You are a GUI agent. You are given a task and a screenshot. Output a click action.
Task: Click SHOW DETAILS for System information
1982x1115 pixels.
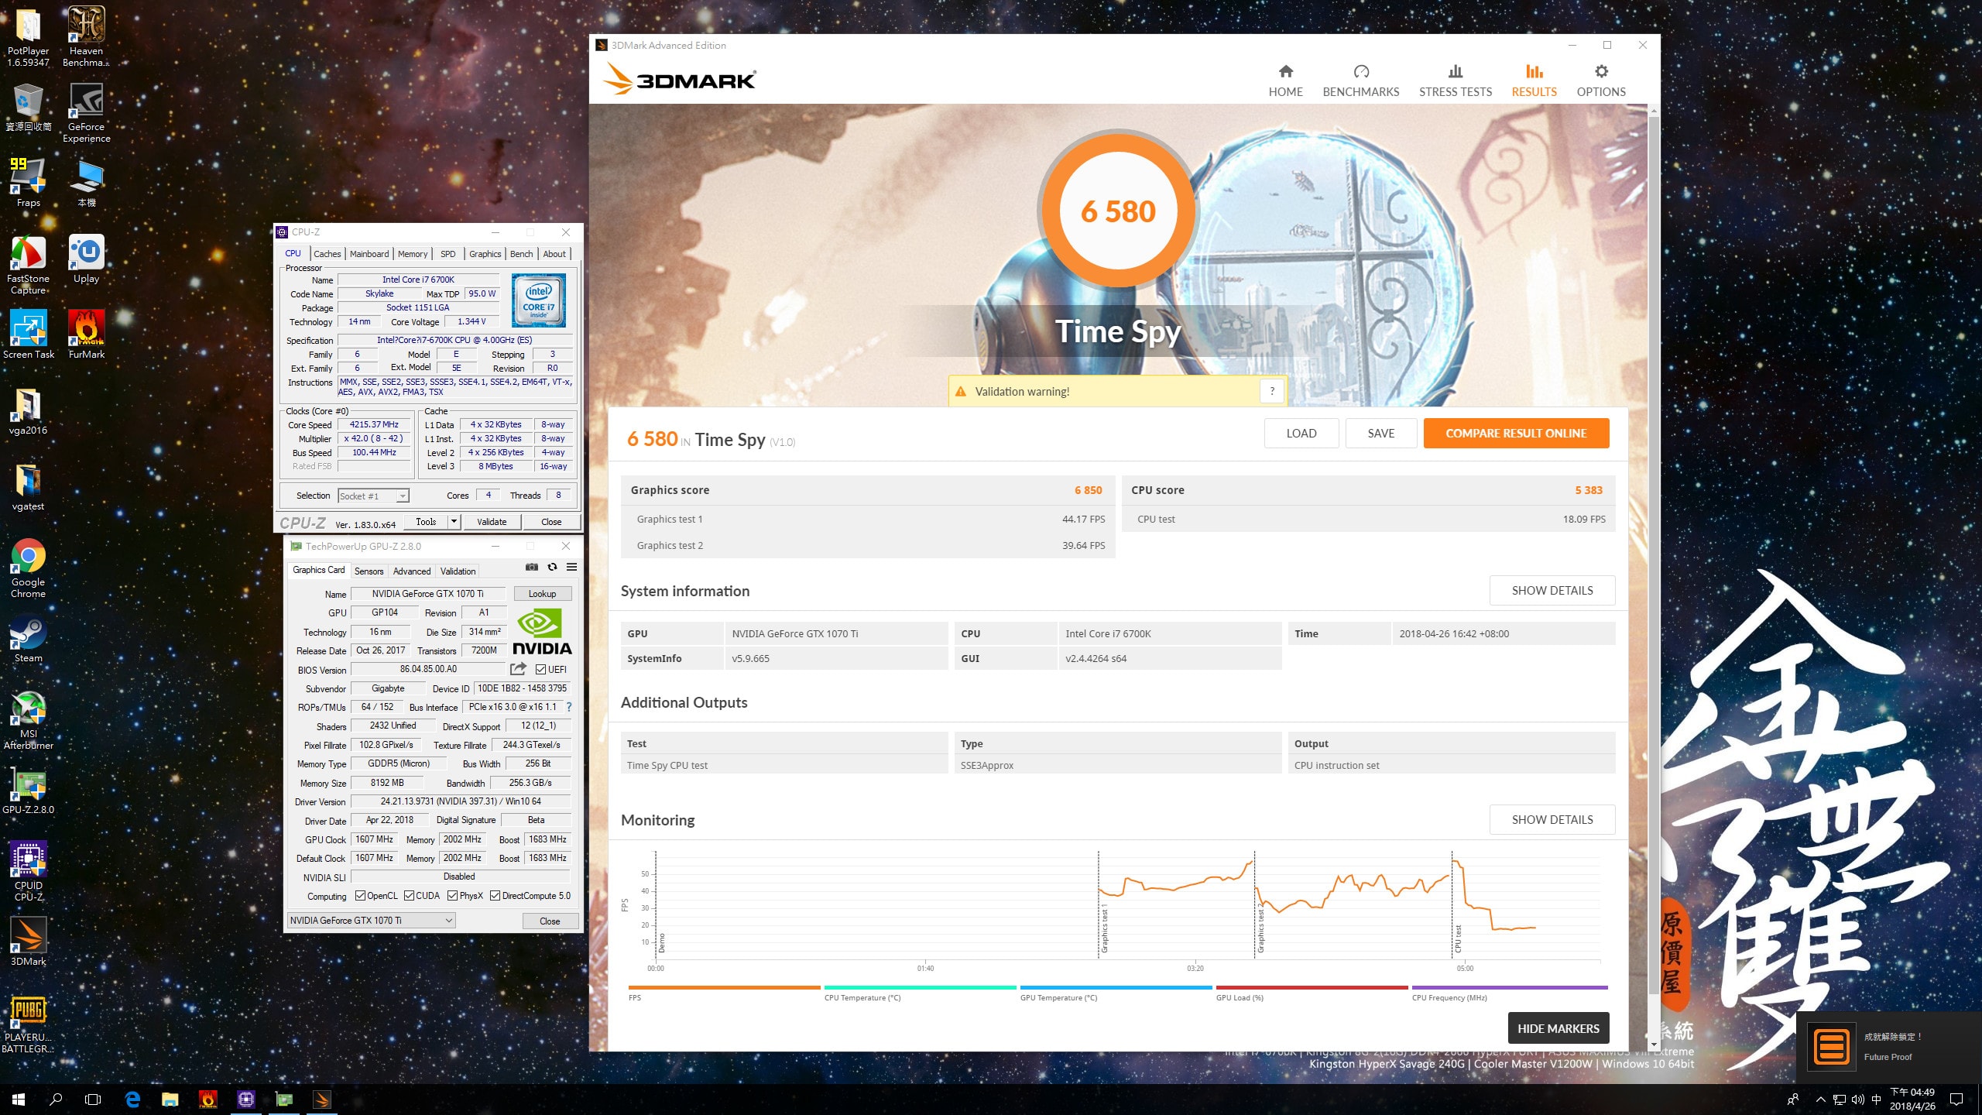[x=1552, y=590]
